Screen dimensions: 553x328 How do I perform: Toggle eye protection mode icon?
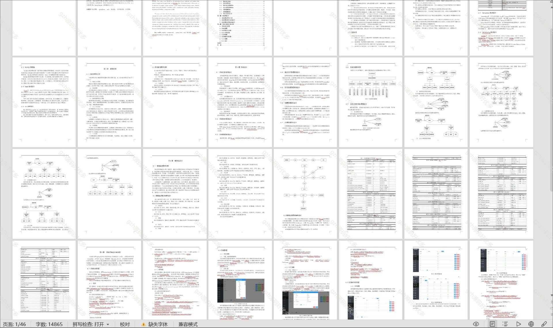click(476, 324)
